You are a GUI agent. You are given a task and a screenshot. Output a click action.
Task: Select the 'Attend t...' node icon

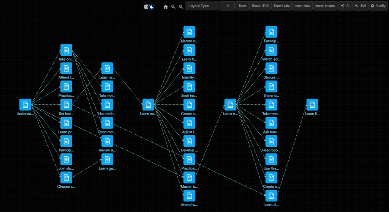click(x=66, y=68)
